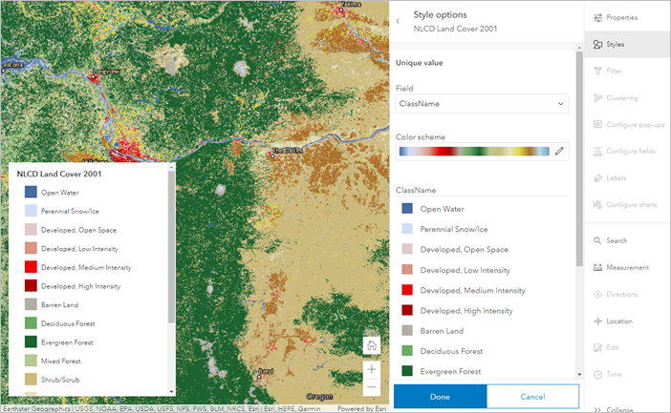Change Deciduous Forest swatch in Style options
Screen dimensions: 671x413
pos(407,351)
